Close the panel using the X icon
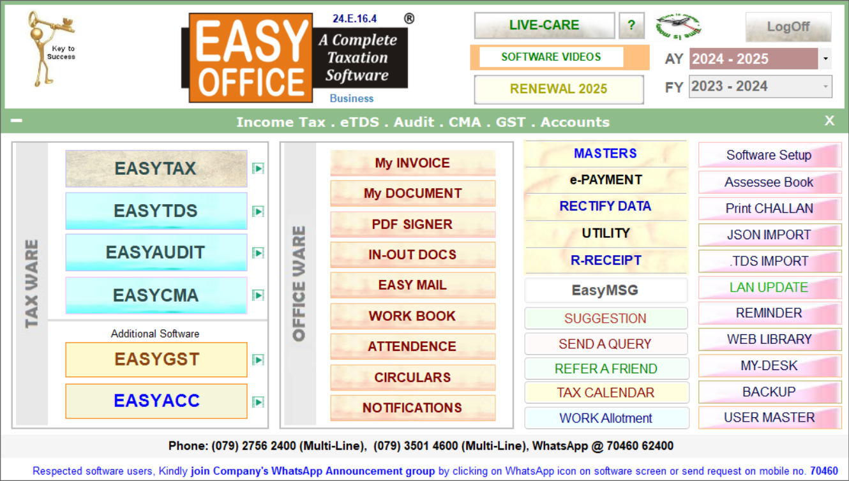This screenshot has width=849, height=481. [x=829, y=121]
